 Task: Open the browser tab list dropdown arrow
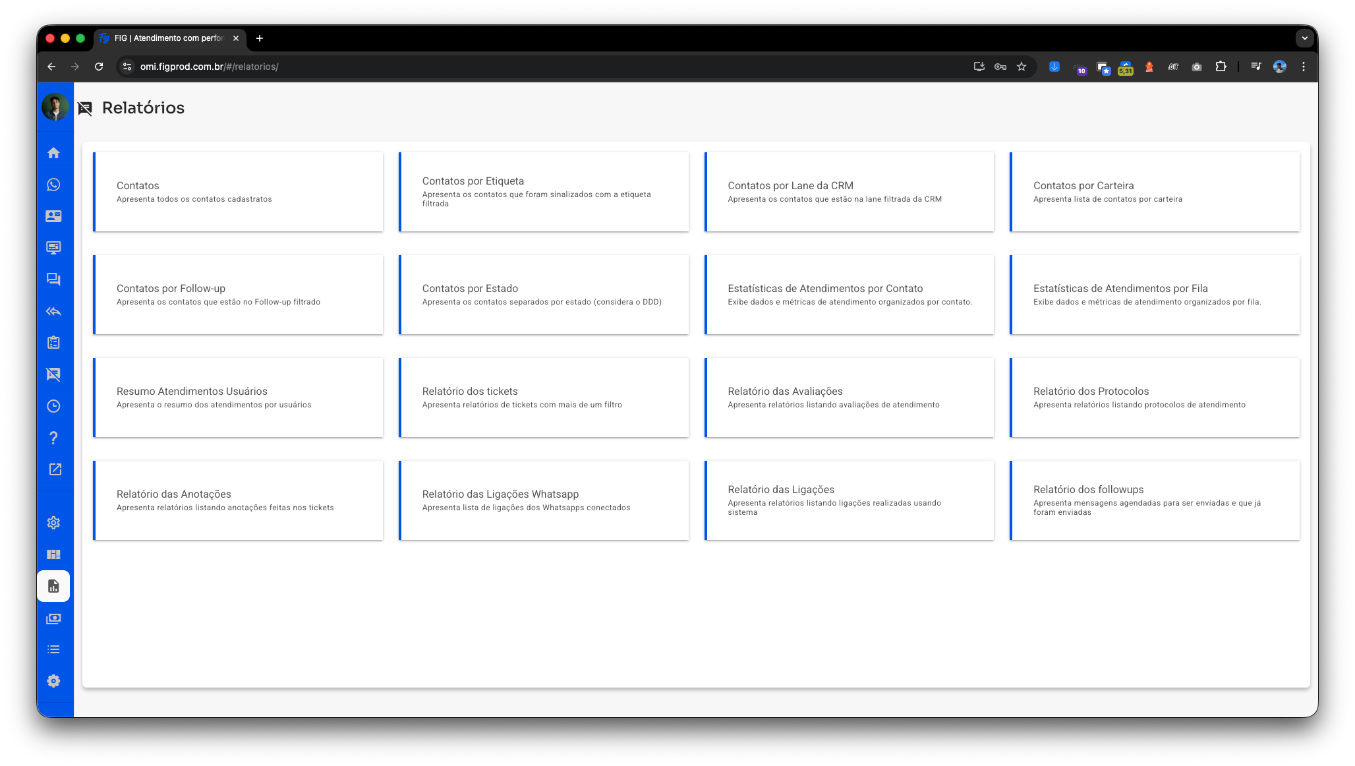(1304, 38)
